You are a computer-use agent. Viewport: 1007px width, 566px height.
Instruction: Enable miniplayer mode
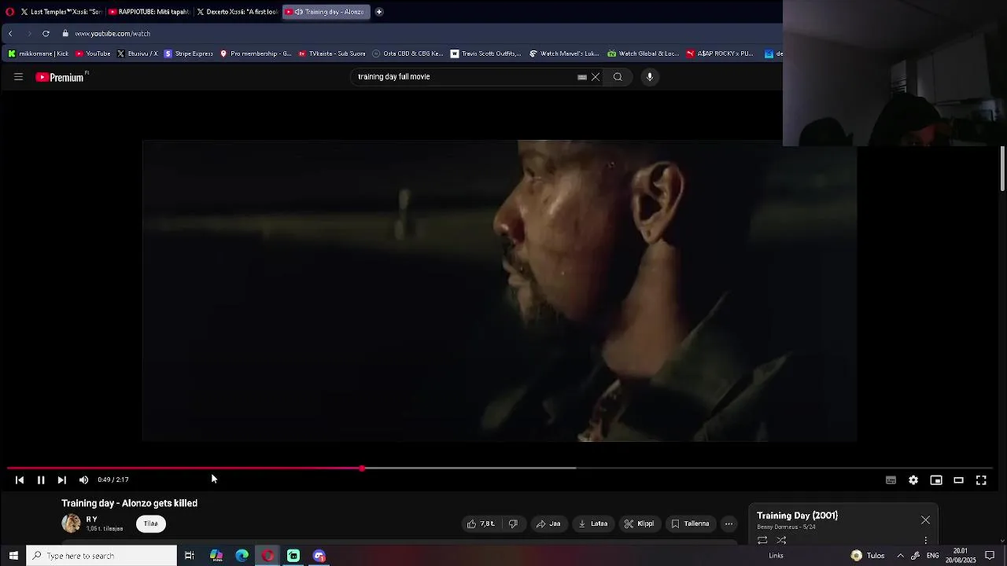(x=936, y=480)
